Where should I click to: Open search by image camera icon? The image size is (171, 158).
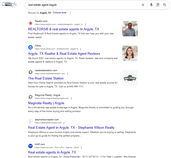coord(158,5)
